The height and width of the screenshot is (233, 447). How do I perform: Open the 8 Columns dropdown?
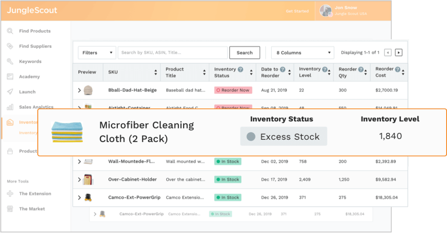[x=303, y=53]
